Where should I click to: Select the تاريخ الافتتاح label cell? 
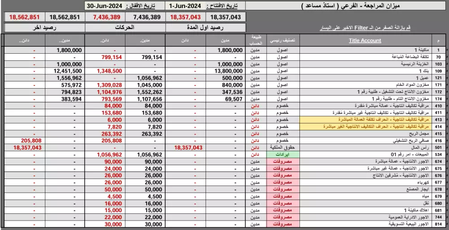(224, 6)
